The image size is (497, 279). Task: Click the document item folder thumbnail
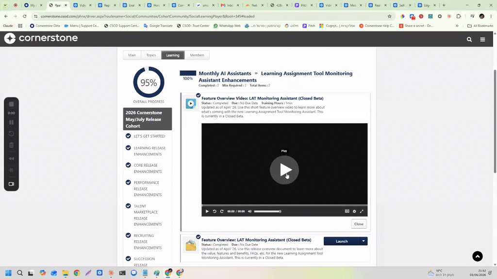[x=191, y=245]
